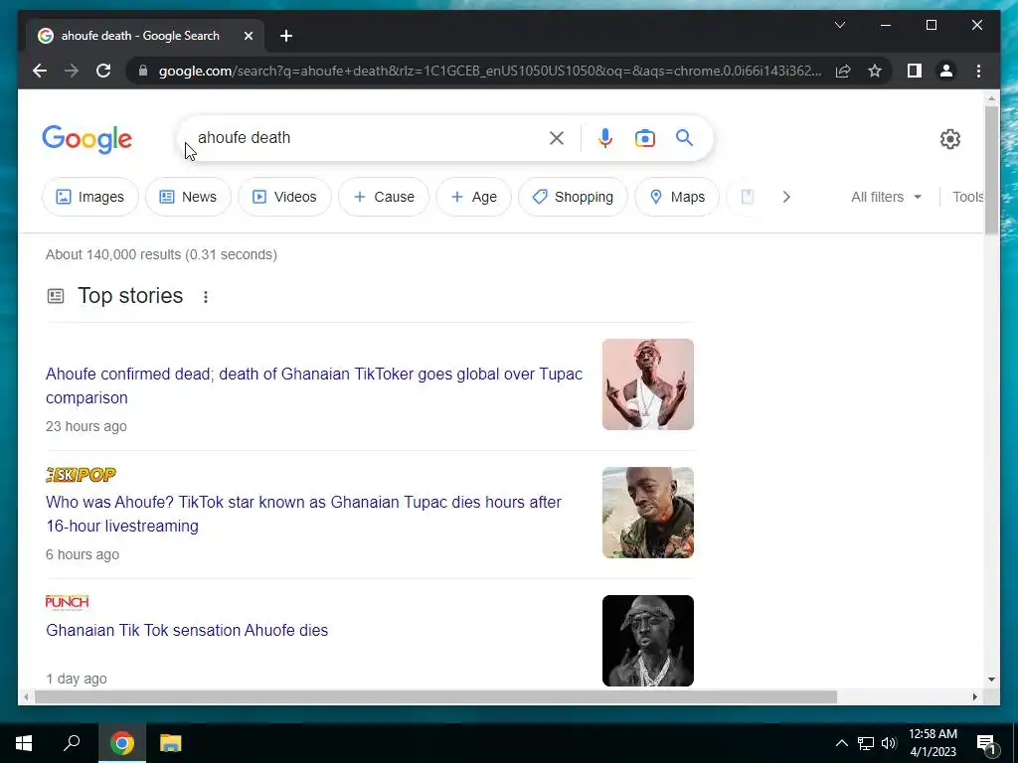Viewport: 1018px width, 763px height.
Task: Open Windows Start menu
Action: (x=24, y=743)
